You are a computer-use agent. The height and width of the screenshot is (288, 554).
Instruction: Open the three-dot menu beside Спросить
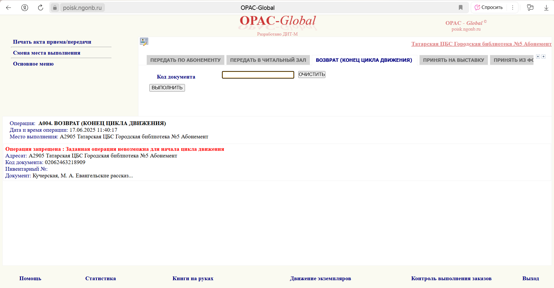click(x=513, y=8)
